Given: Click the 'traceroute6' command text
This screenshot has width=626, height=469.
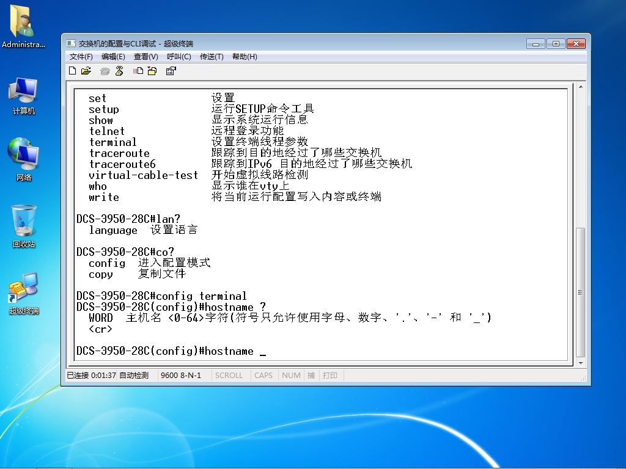Looking at the screenshot, I should 122,164.
